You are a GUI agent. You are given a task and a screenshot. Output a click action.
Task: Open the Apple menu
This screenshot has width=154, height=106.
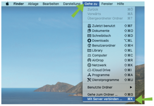[7, 4]
